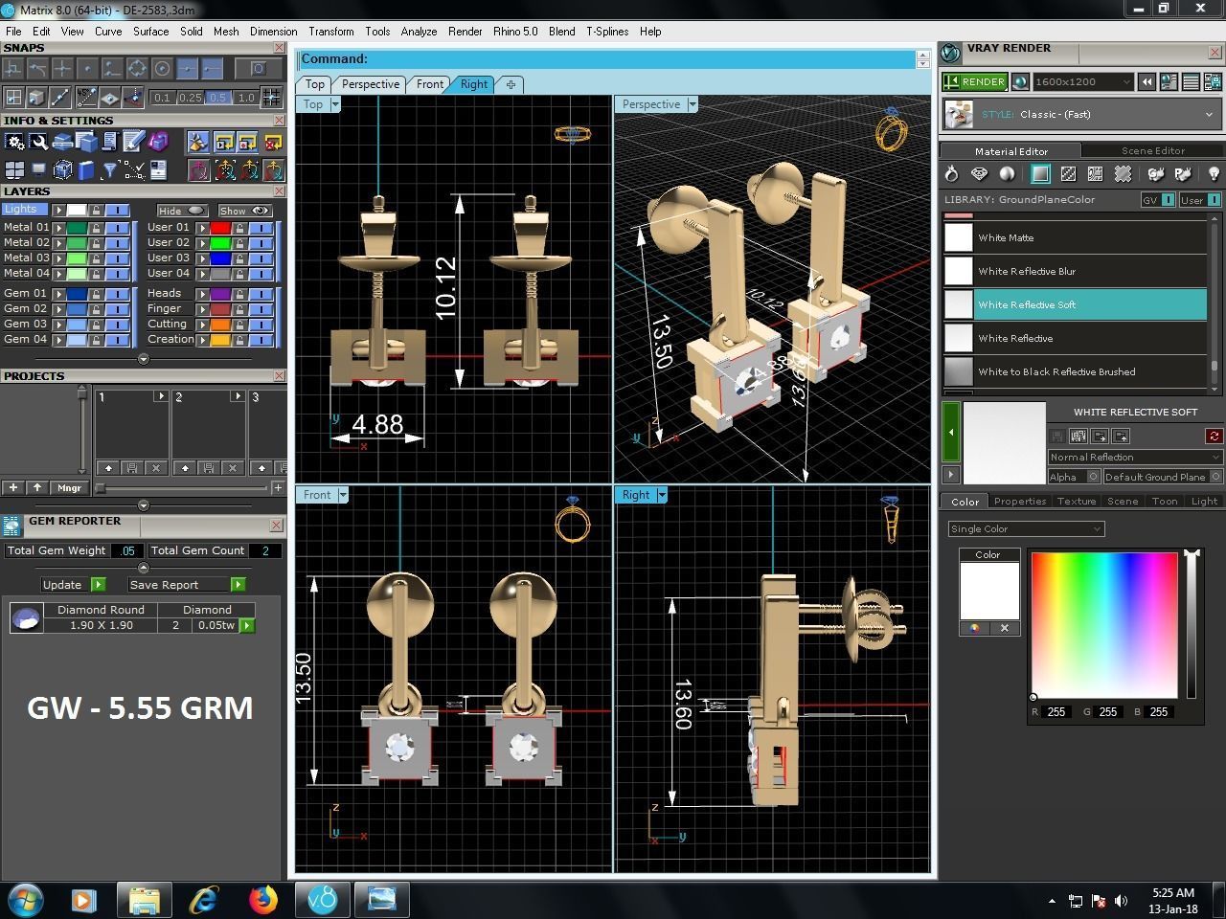1226x919 pixels.
Task: Click the funnel filter icon
Action: (x=110, y=170)
